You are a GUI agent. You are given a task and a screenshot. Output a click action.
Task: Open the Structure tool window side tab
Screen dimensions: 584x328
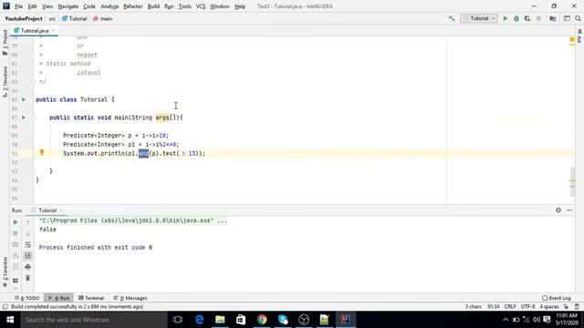pos(5,82)
